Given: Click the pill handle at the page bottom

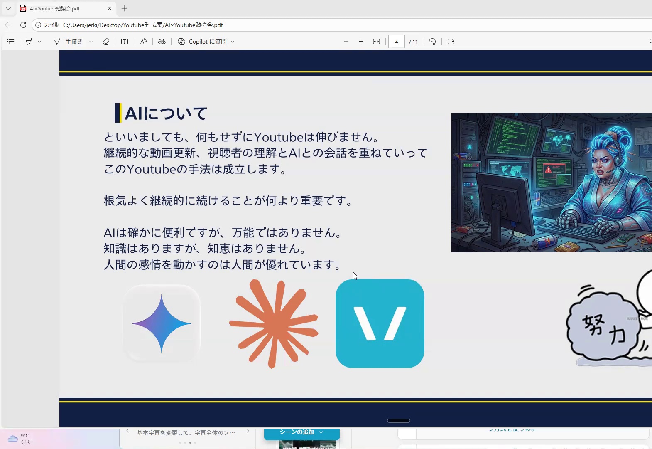Looking at the screenshot, I should [399, 421].
